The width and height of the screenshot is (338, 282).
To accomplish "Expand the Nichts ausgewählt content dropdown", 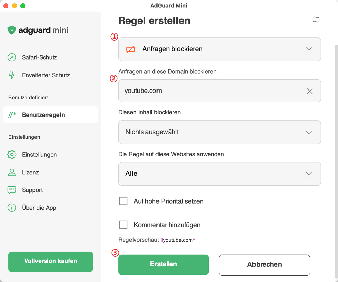I will click(219, 132).
